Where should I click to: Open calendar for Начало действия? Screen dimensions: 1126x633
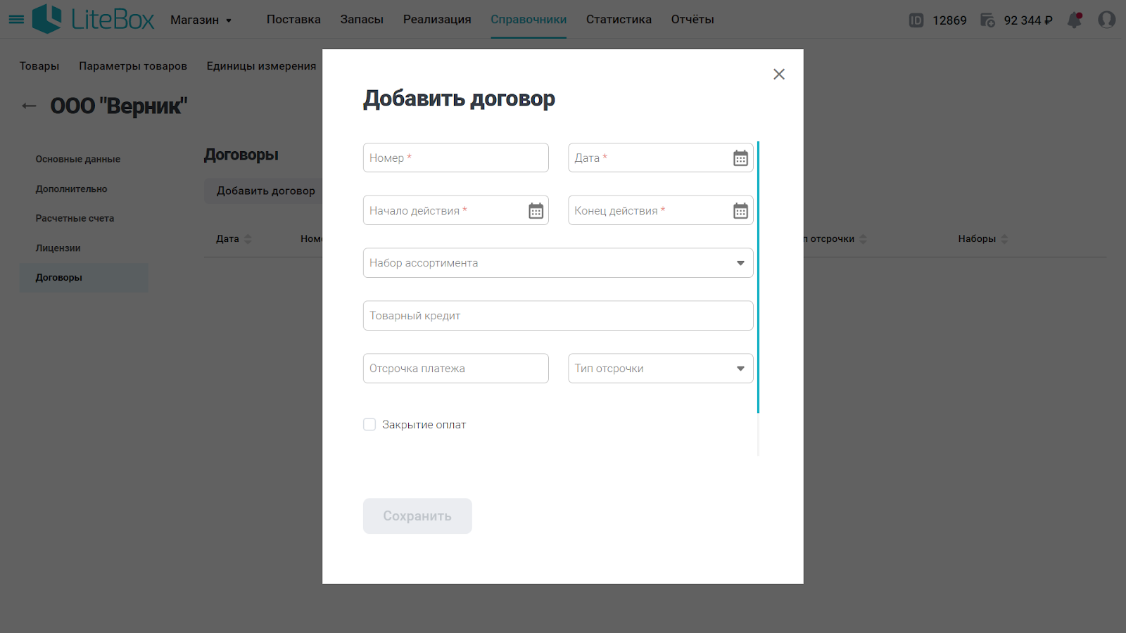click(536, 211)
